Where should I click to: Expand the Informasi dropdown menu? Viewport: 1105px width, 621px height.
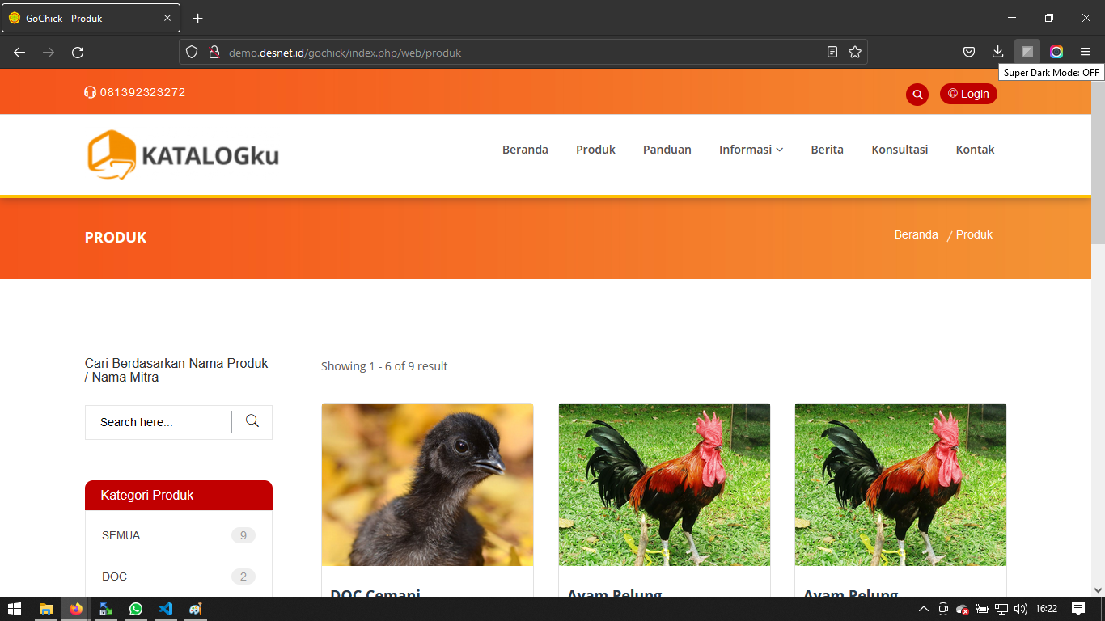[x=751, y=150]
